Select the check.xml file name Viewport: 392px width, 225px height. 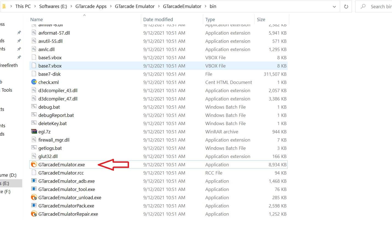tap(49, 82)
